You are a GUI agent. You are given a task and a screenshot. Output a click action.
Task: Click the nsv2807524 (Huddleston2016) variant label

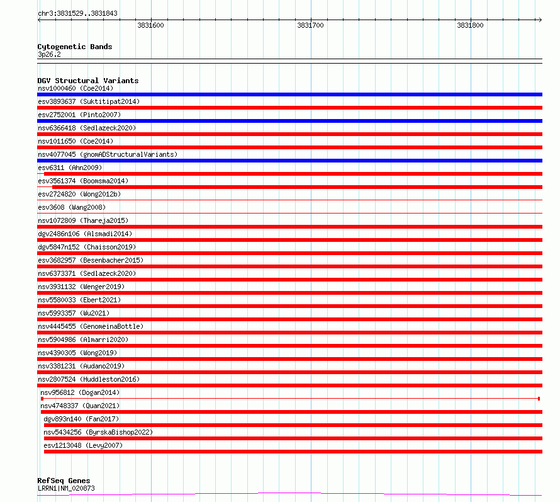point(89,379)
